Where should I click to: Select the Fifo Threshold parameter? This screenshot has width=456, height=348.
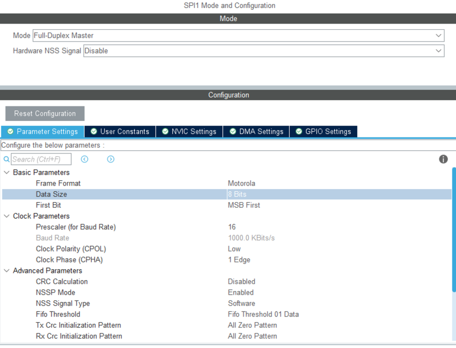coord(58,314)
